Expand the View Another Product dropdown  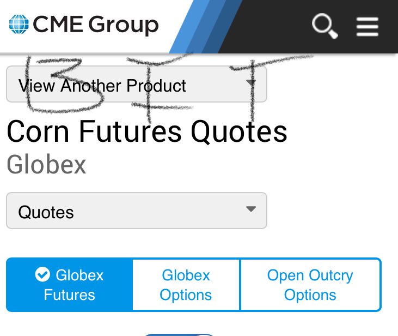(x=137, y=84)
